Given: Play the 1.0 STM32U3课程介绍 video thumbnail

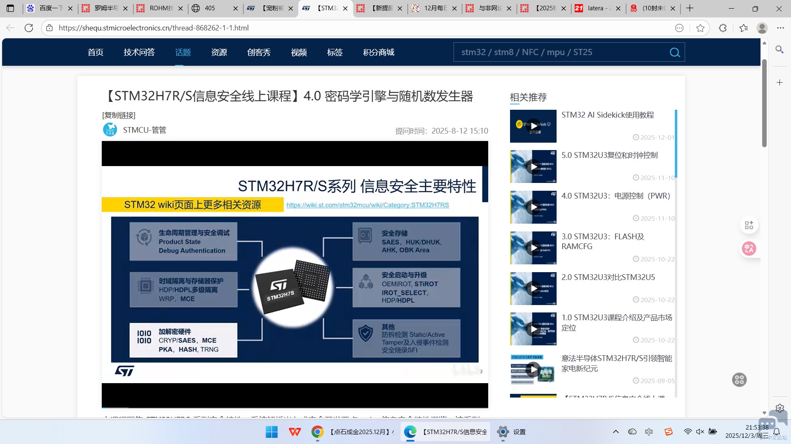Looking at the screenshot, I should coord(533,329).
